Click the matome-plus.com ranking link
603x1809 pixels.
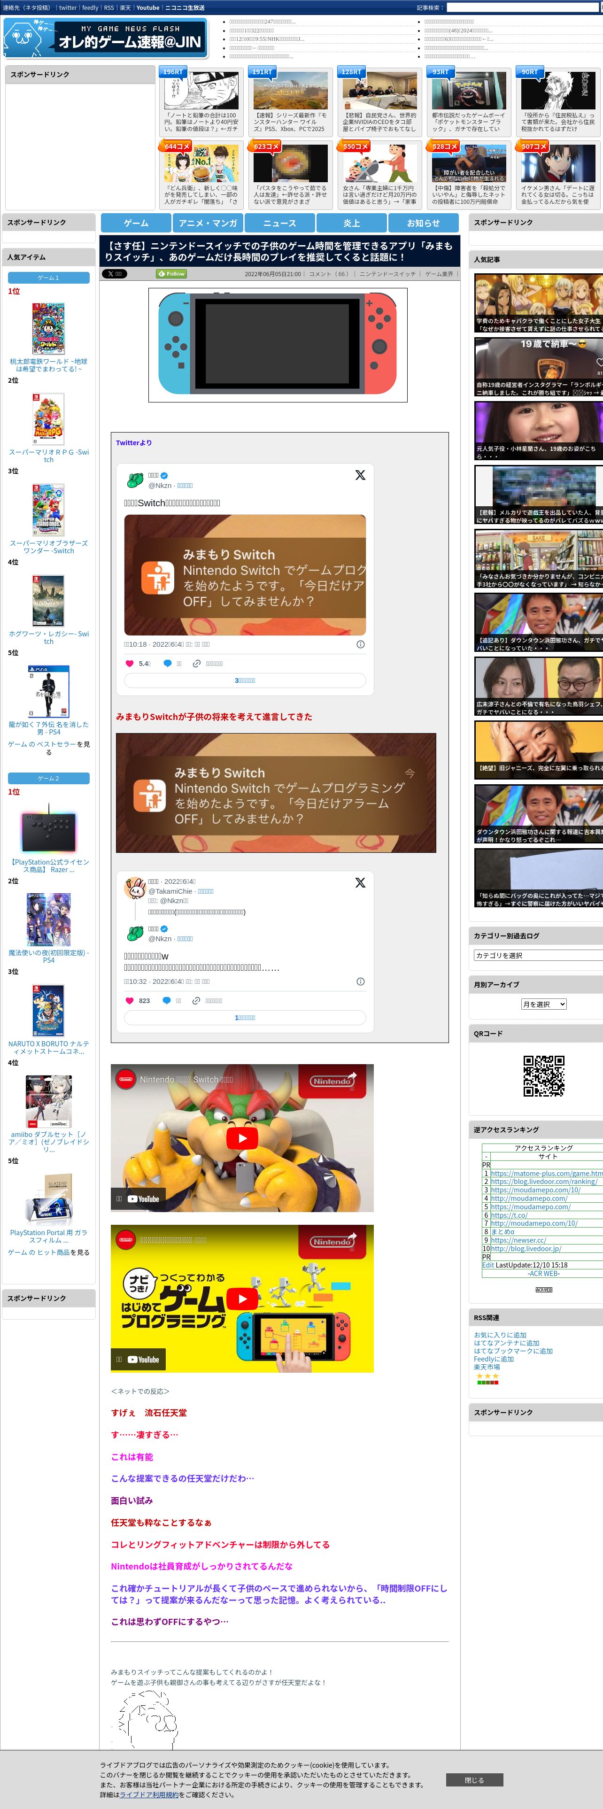pos(546,1173)
